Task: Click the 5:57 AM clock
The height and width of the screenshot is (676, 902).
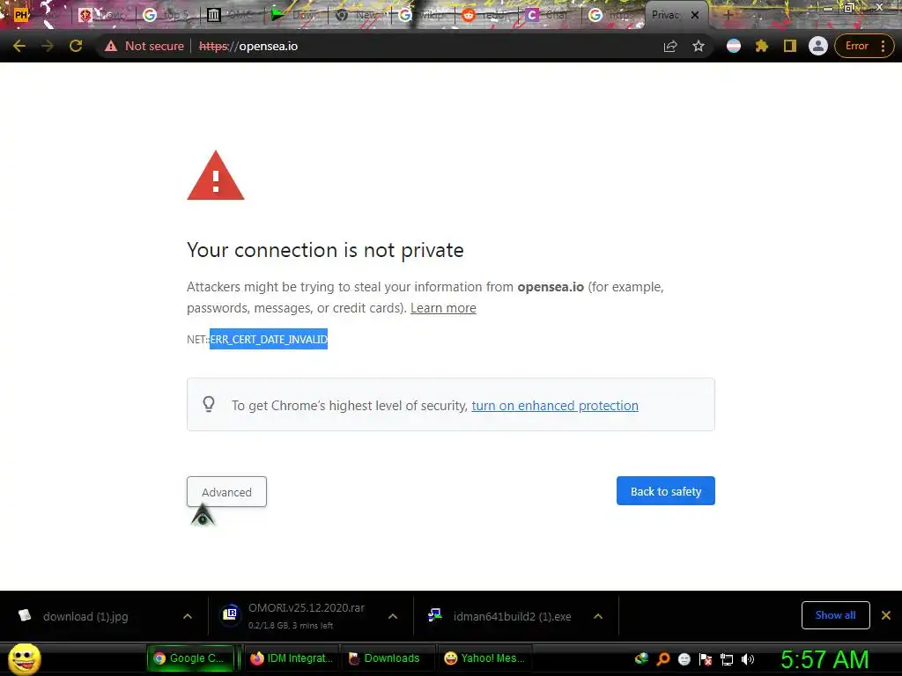Action: tap(824, 659)
